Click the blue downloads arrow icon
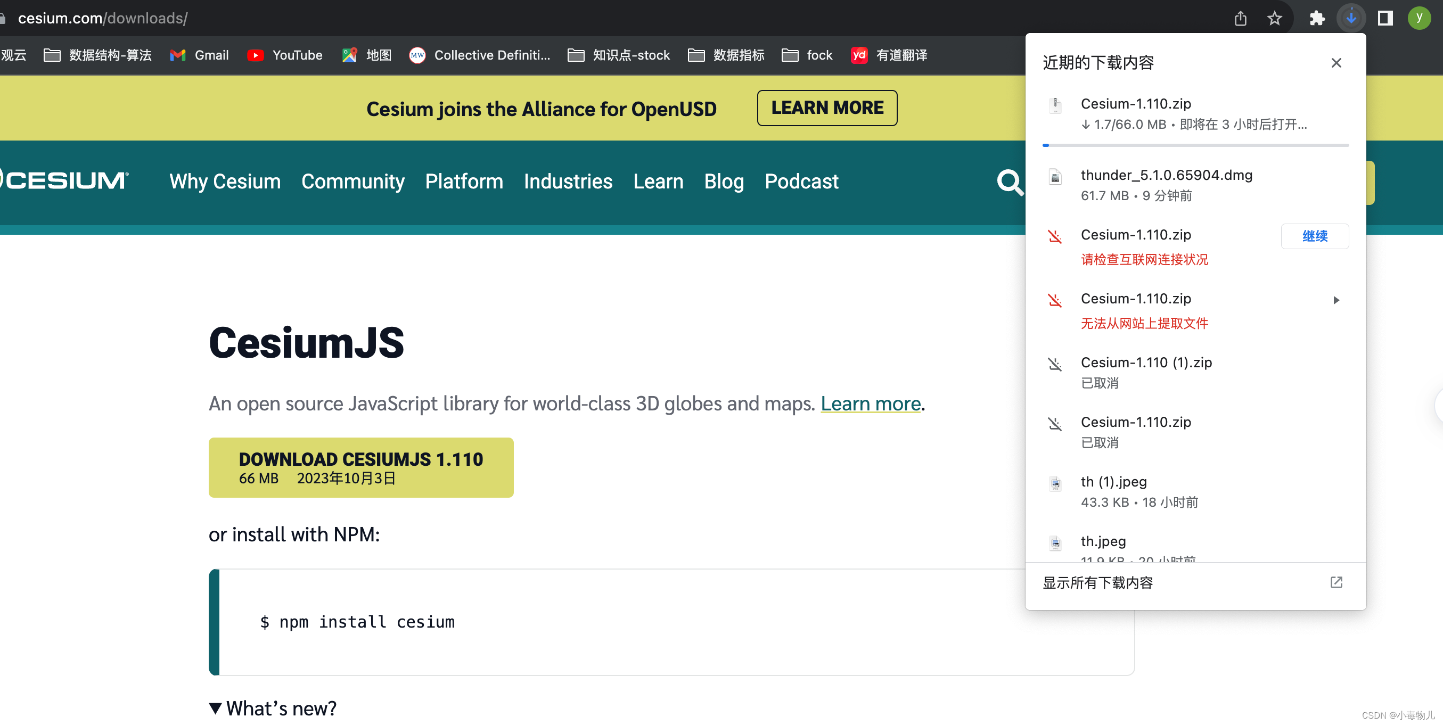The image size is (1443, 725). (1351, 19)
